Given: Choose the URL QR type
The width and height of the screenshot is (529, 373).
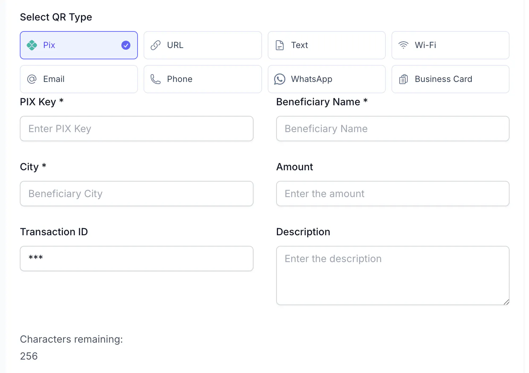Looking at the screenshot, I should (203, 45).
